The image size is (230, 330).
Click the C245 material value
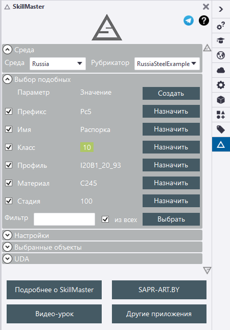click(88, 183)
